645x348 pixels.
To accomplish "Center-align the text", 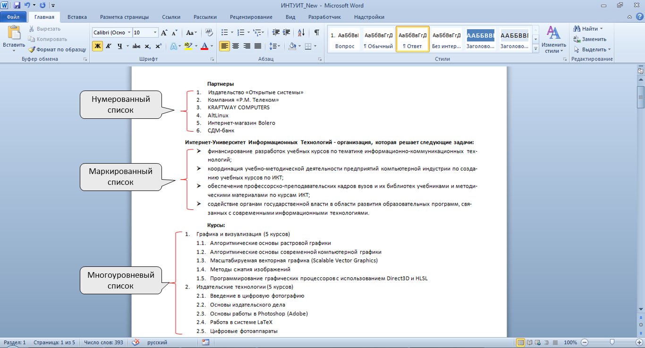I will [235, 46].
